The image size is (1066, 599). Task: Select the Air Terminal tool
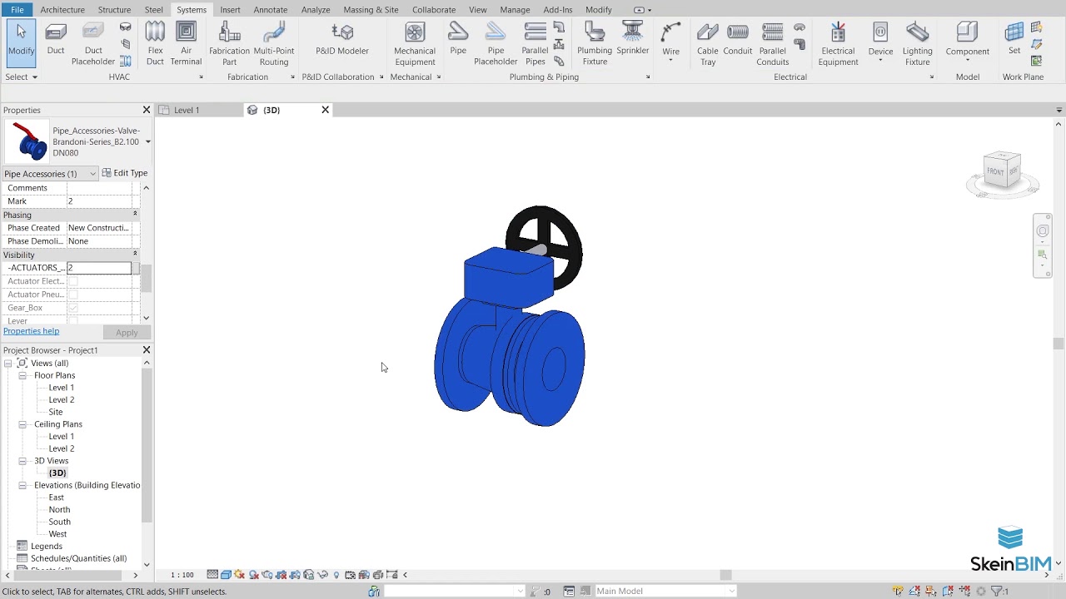[186, 44]
